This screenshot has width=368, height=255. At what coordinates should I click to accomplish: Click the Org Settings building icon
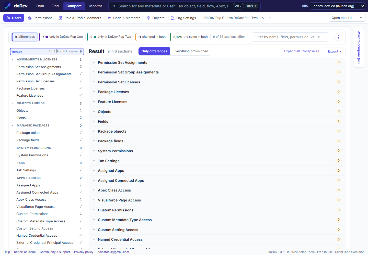[172, 18]
